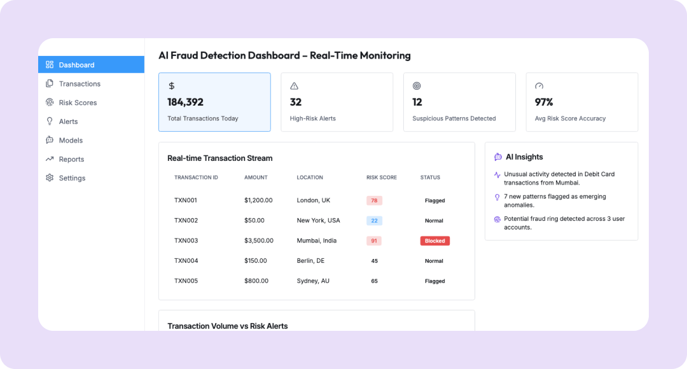Click the Risk Scores fingerprint icon
The height and width of the screenshot is (369, 687).
tap(50, 102)
